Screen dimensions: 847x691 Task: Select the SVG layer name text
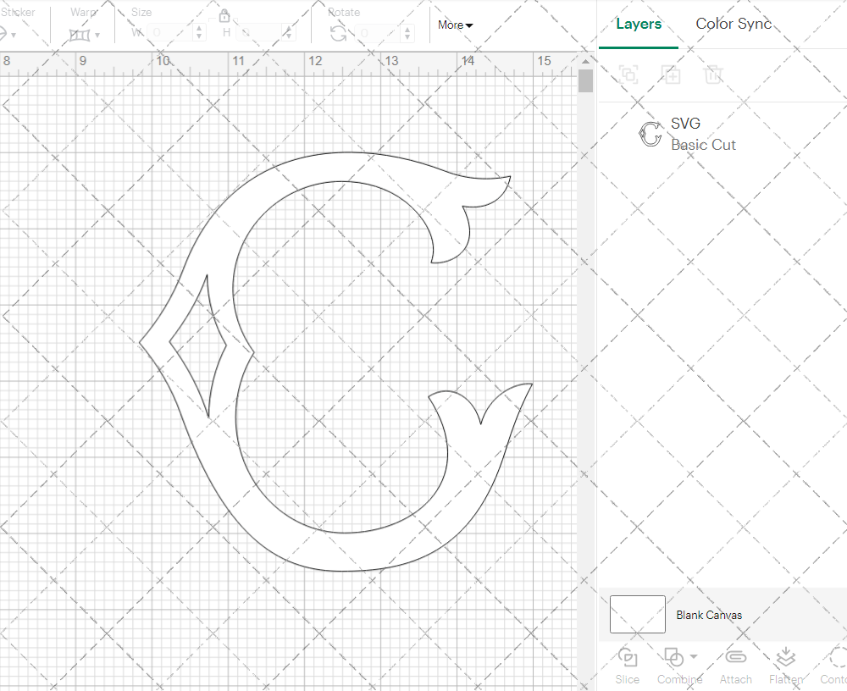(685, 123)
